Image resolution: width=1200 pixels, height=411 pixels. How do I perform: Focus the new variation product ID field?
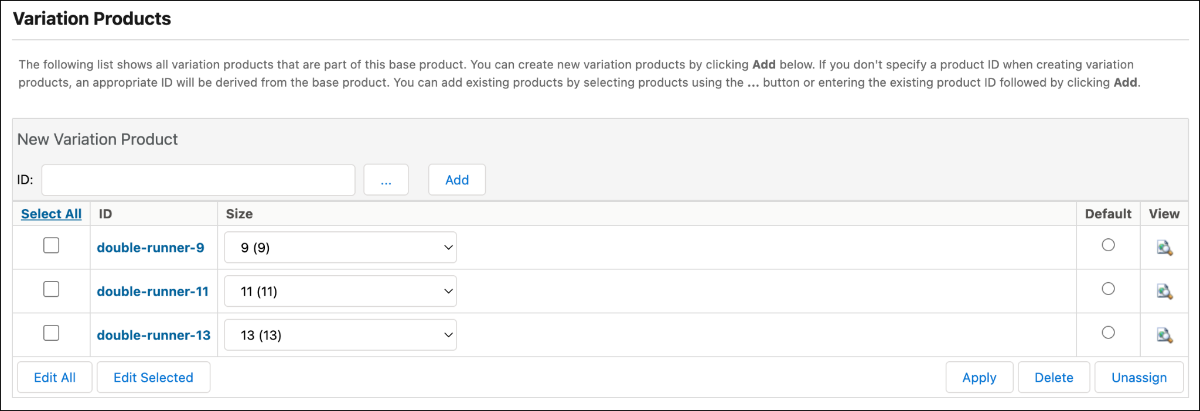click(x=199, y=180)
